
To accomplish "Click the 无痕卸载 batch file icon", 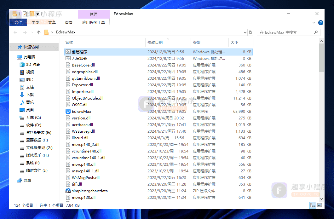I will (x=68, y=58).
